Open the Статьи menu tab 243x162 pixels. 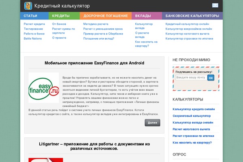(x=34, y=16)
